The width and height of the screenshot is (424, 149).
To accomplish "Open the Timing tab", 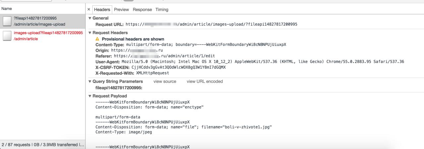I will (162, 10).
